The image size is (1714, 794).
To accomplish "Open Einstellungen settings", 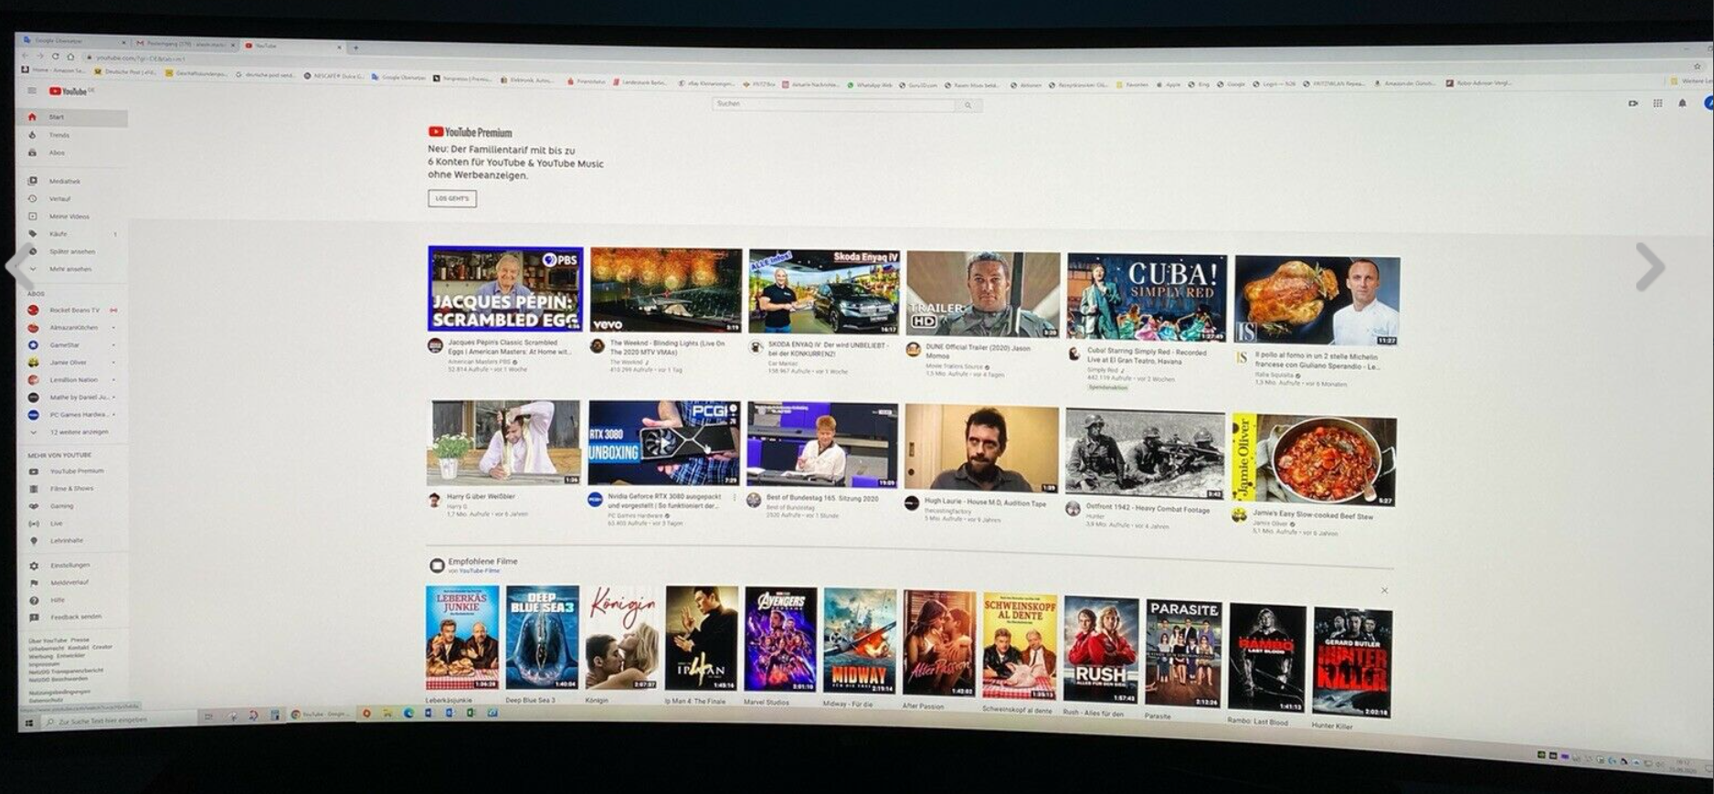I will tap(72, 566).
